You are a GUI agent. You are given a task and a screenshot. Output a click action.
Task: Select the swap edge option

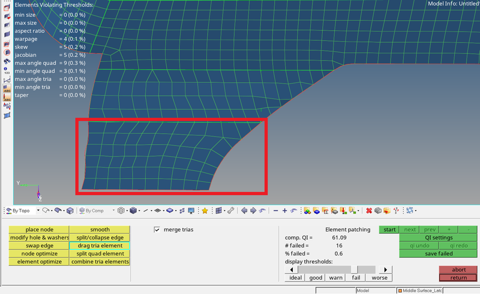pyautogui.click(x=40, y=246)
